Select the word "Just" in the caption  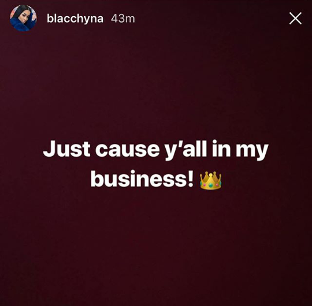66,149
